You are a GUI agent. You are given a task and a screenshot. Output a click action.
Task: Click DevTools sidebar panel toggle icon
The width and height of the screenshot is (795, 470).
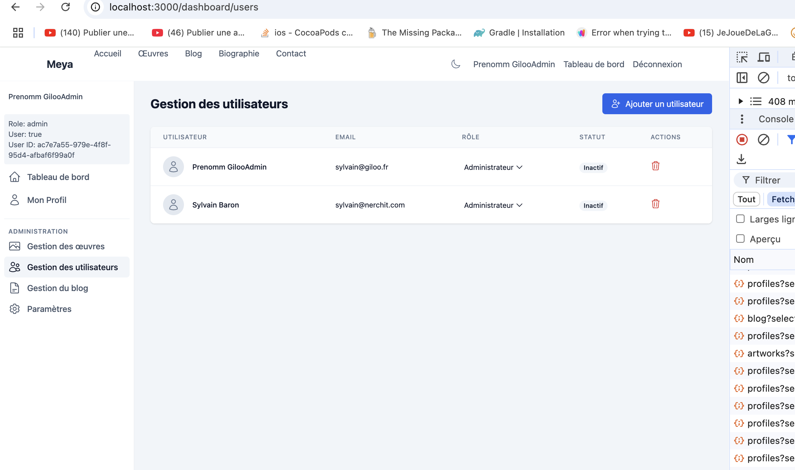click(742, 78)
